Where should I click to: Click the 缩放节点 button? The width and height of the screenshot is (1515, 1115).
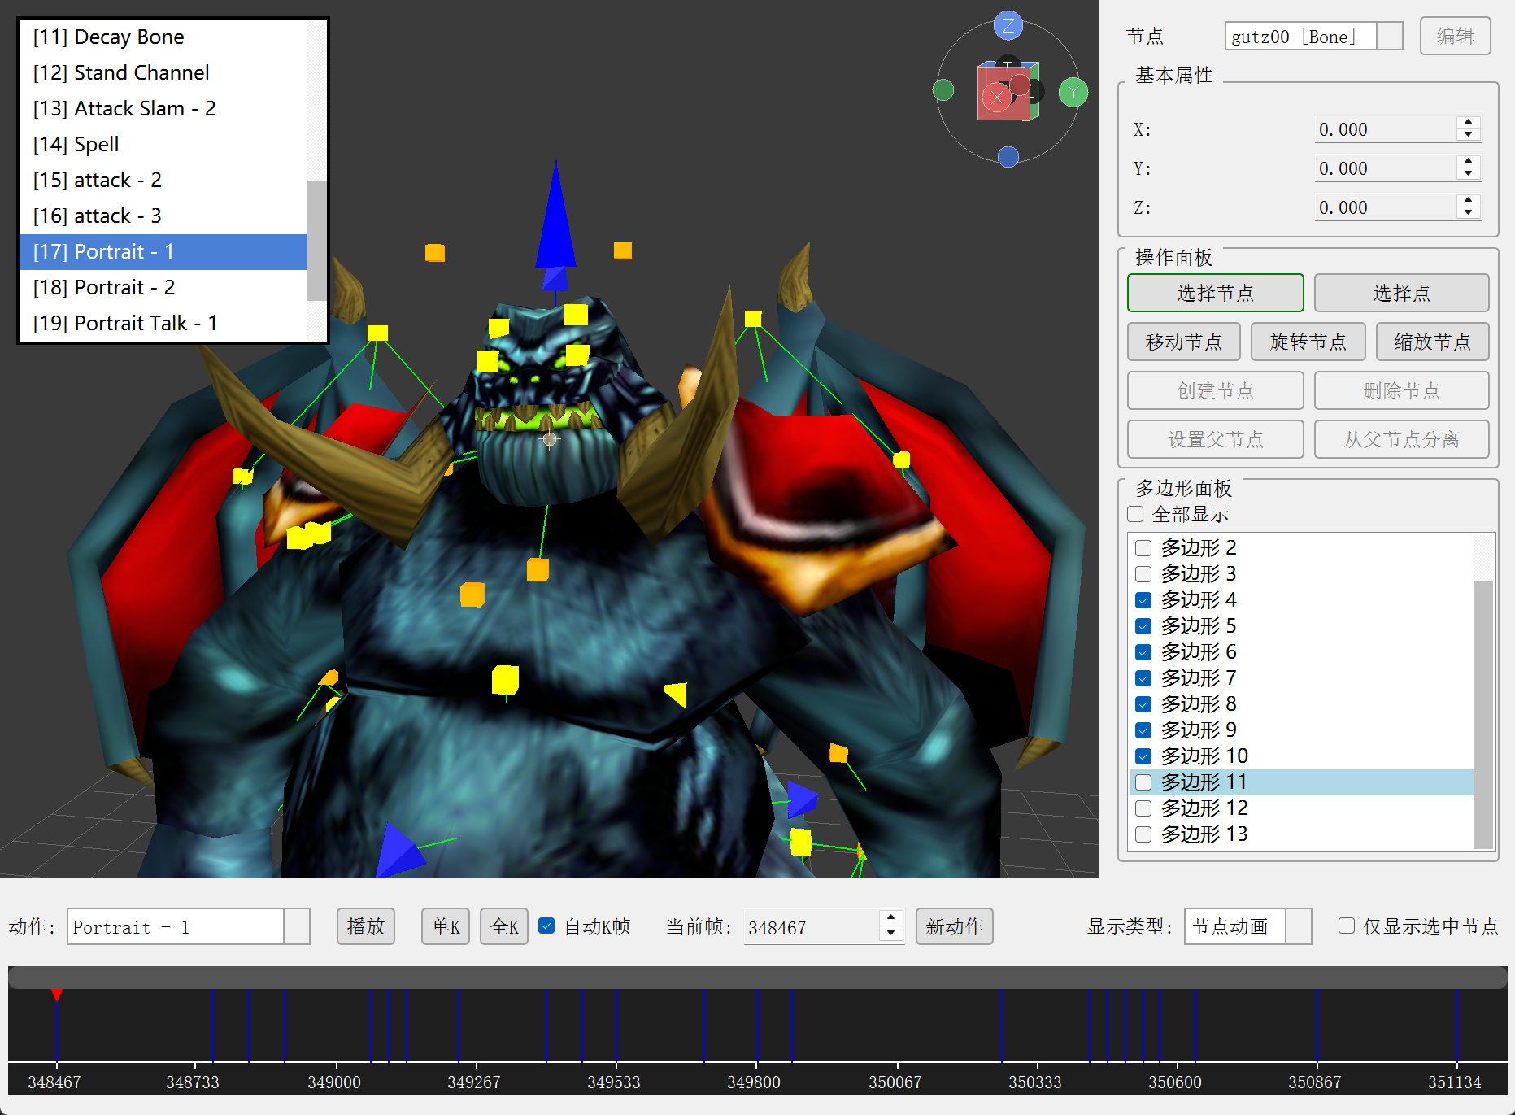[x=1432, y=342]
